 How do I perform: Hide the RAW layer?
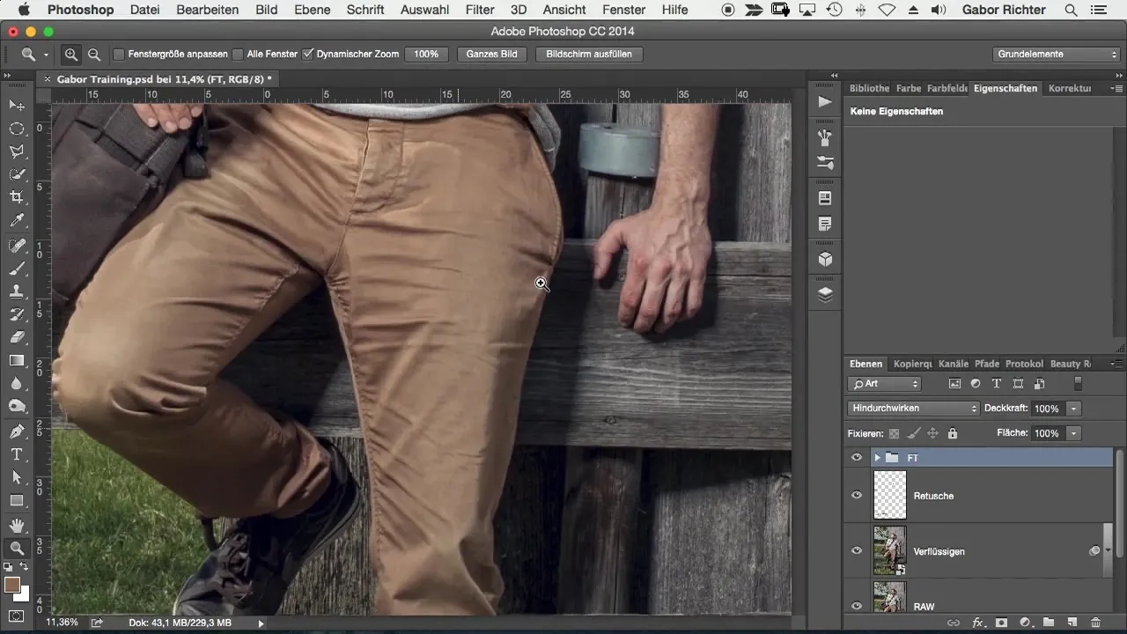pos(857,606)
